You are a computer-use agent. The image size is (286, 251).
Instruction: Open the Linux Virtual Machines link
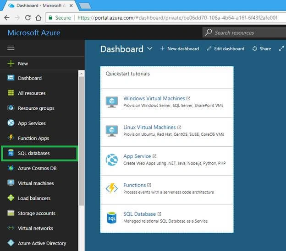click(x=152, y=127)
